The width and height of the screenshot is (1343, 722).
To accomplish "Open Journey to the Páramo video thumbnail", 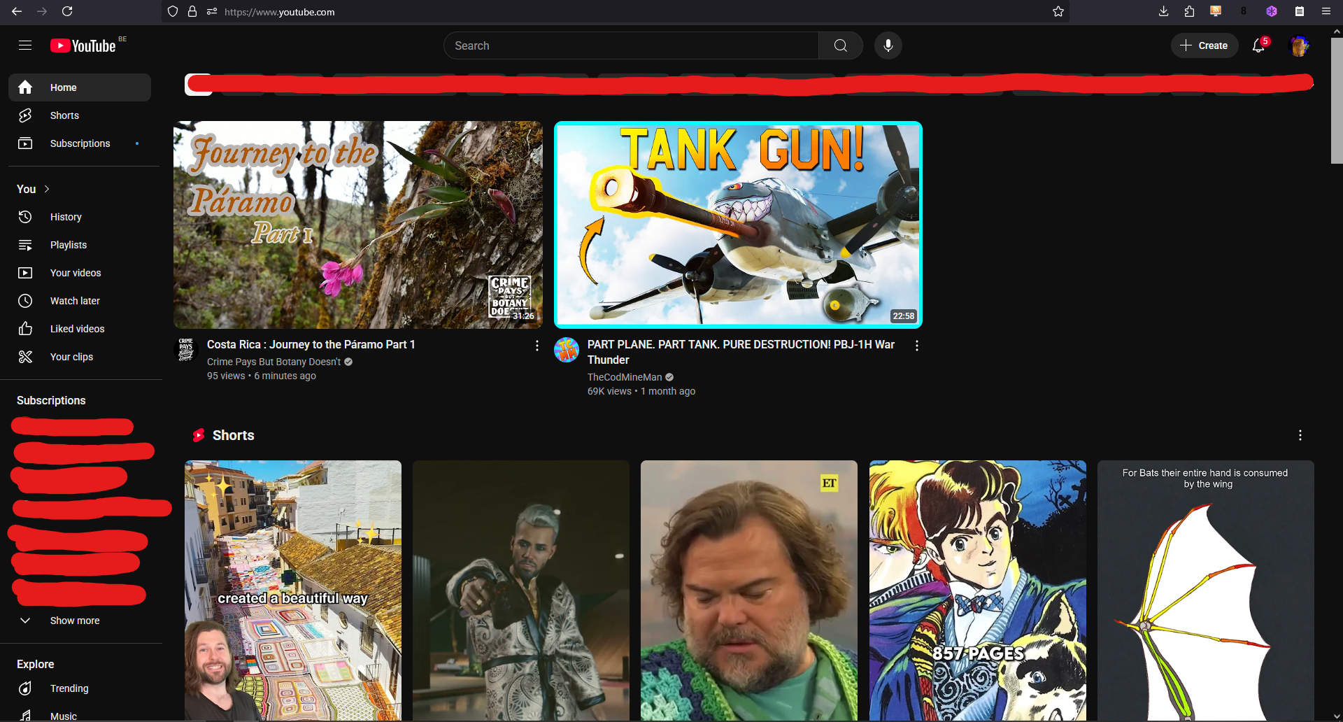I will pyautogui.click(x=358, y=225).
